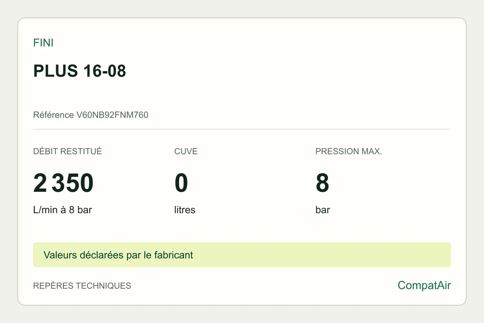The height and width of the screenshot is (323, 484).
Task: Click the Référence V60NB92FNM760 text
Action: coord(91,115)
